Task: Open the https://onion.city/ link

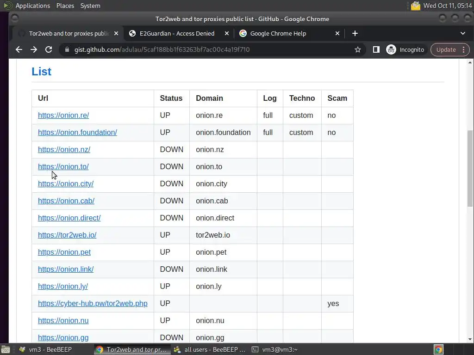Action: 66,184
